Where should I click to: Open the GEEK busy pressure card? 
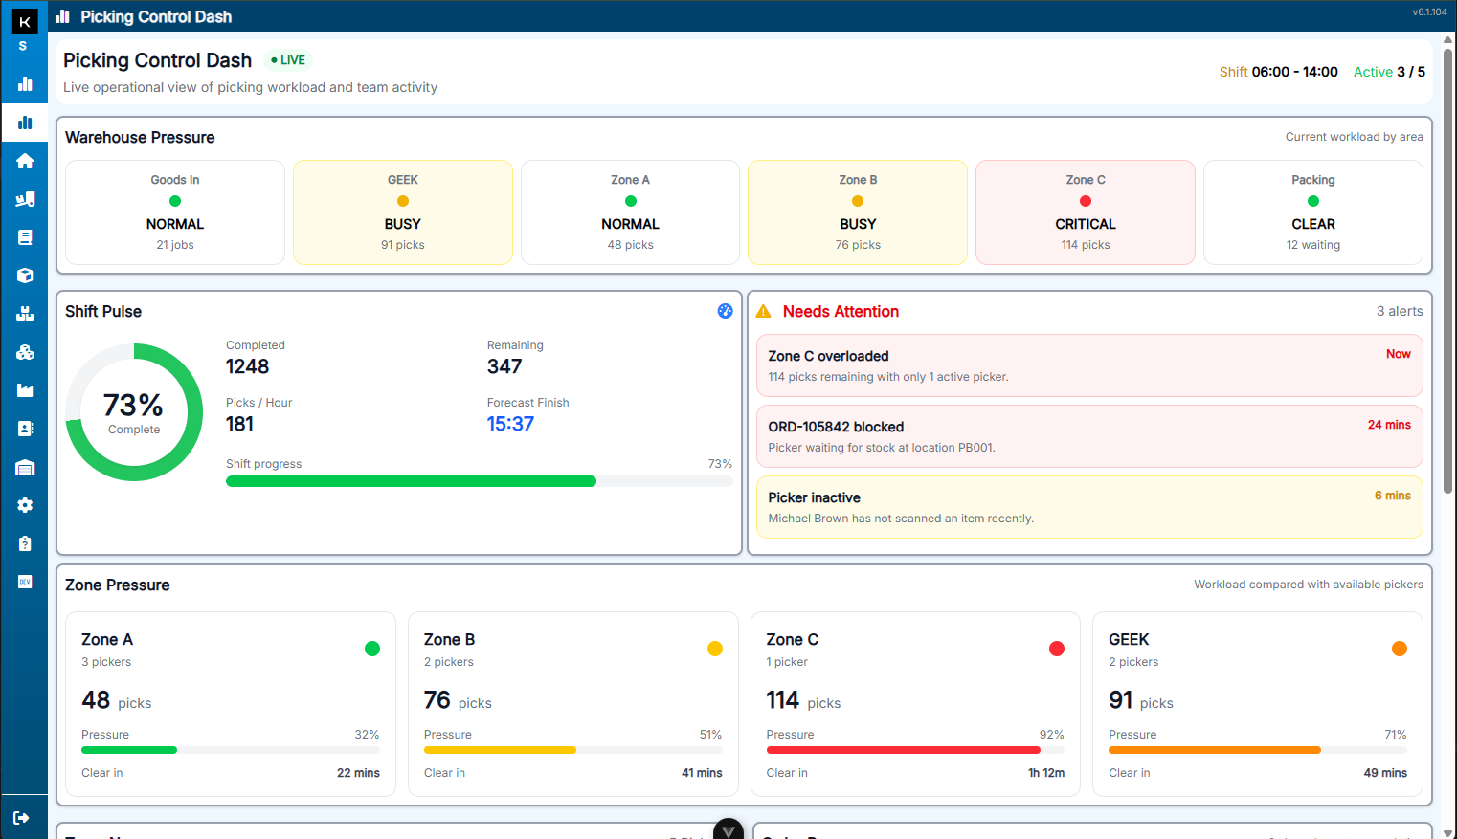coord(403,212)
